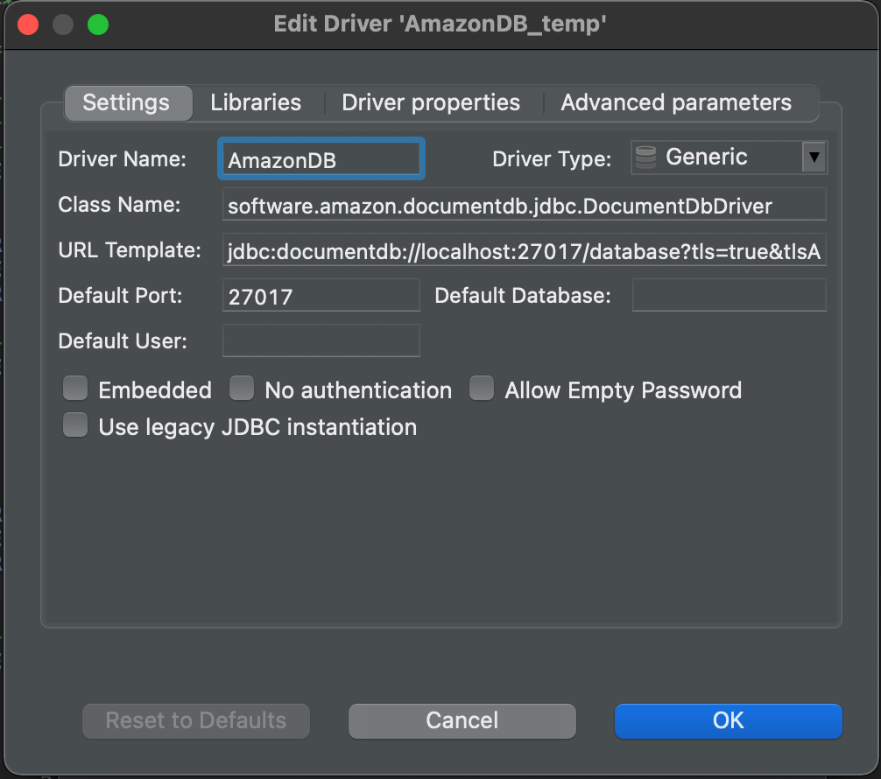Enable the Embedded checkbox
This screenshot has width=881, height=779.
(x=75, y=388)
